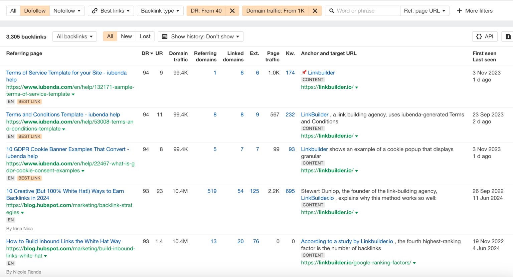513x277 pixels.
Task: Sort by Page traffic column header
Action: pos(273,56)
